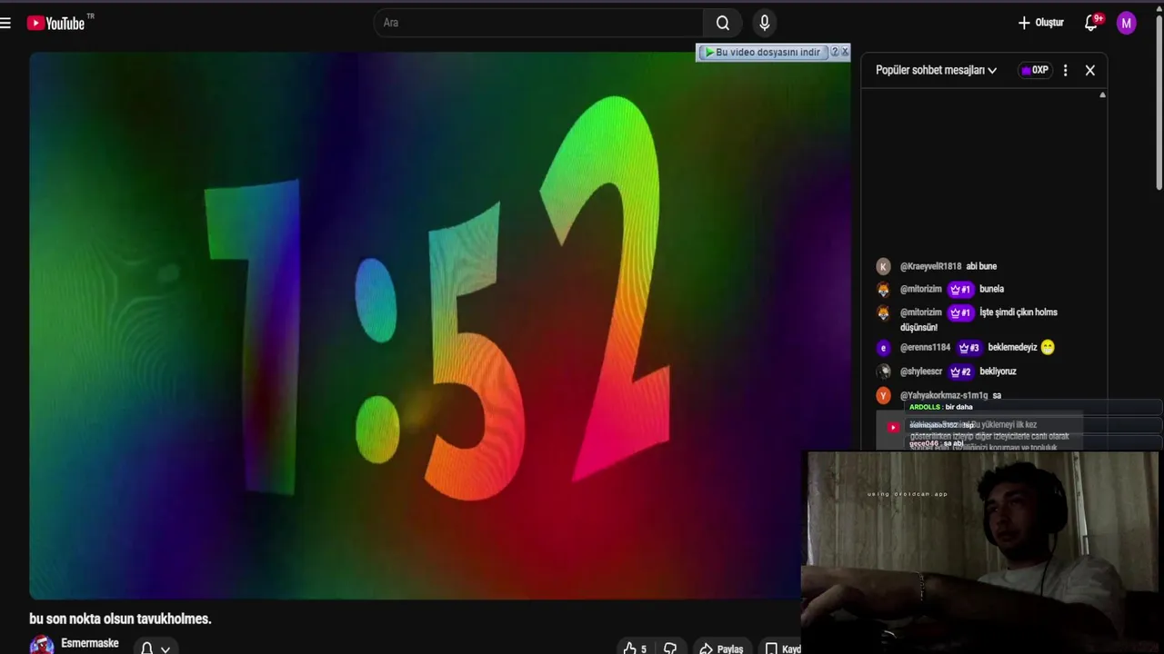This screenshot has height=654, width=1164.
Task: Like the video with thumbs up
Action: pyautogui.click(x=635, y=649)
